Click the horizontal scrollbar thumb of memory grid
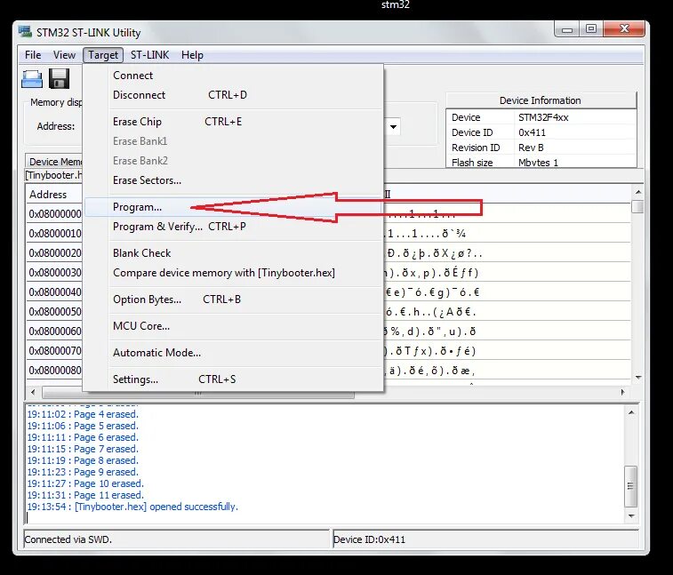Image resolution: width=673 pixels, height=575 pixels. click(x=198, y=393)
